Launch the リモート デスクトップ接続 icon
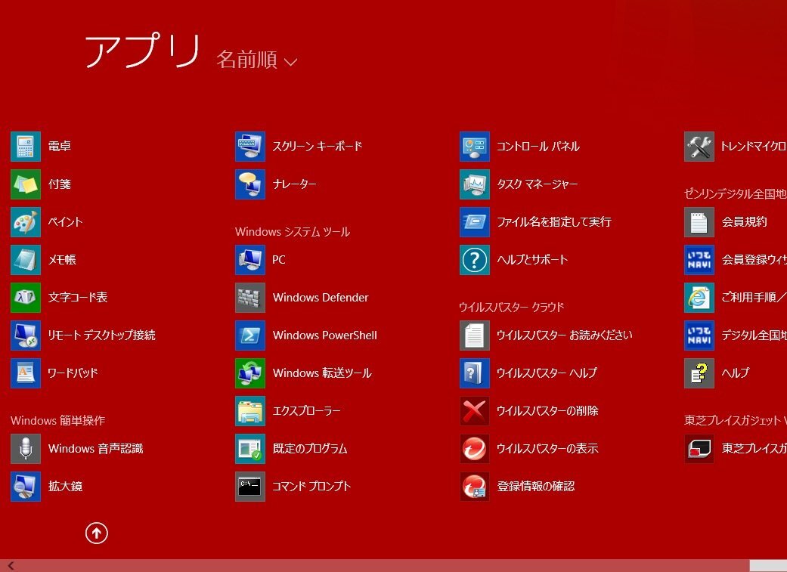Image resolution: width=787 pixels, height=572 pixels. (x=26, y=335)
